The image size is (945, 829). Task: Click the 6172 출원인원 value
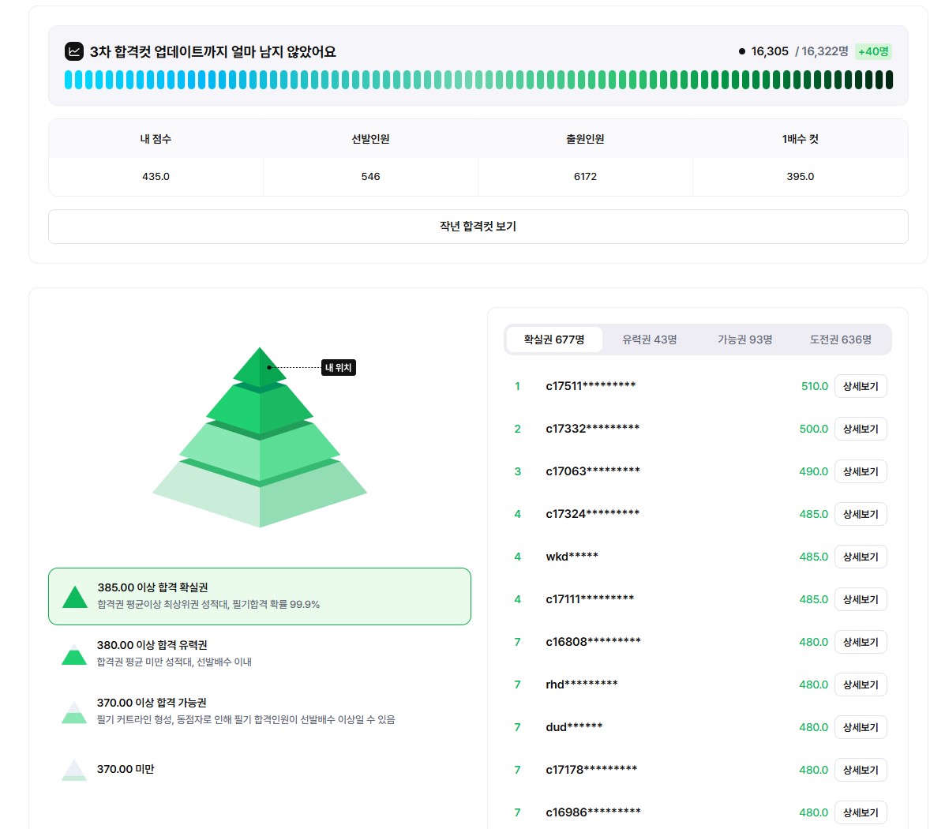click(x=585, y=177)
